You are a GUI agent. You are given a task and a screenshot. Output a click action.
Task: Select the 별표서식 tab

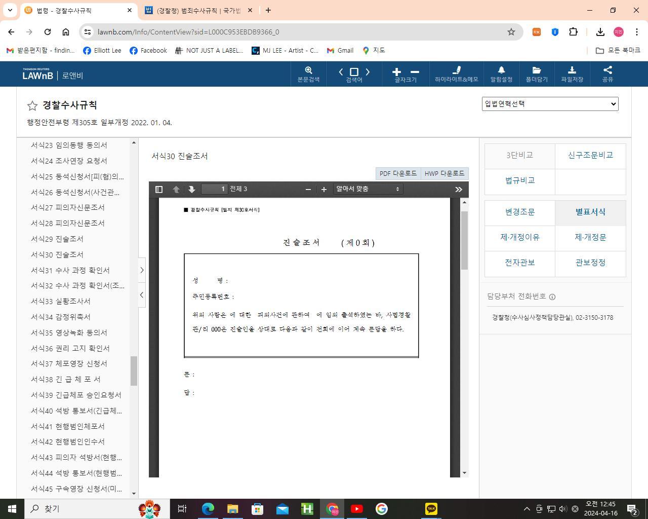pos(590,212)
